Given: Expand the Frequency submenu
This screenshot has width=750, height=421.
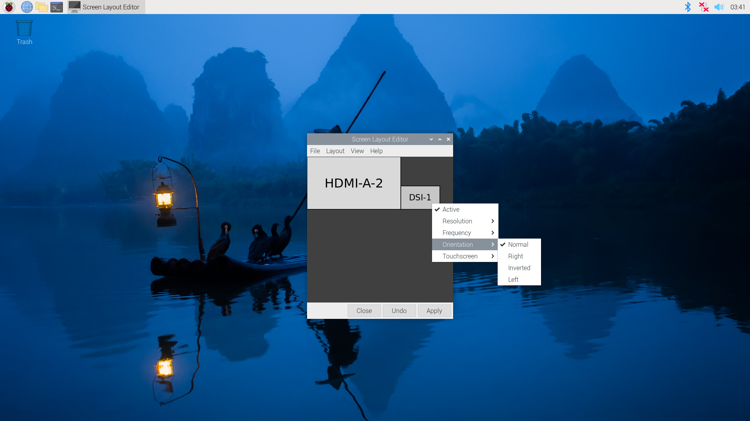Looking at the screenshot, I should click(x=456, y=233).
